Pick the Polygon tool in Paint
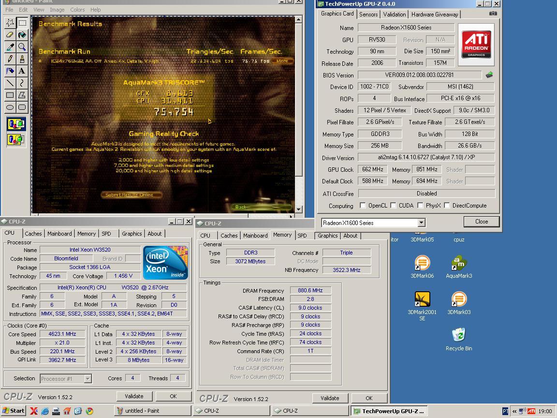This screenshot has height=418, width=557. pos(22,95)
